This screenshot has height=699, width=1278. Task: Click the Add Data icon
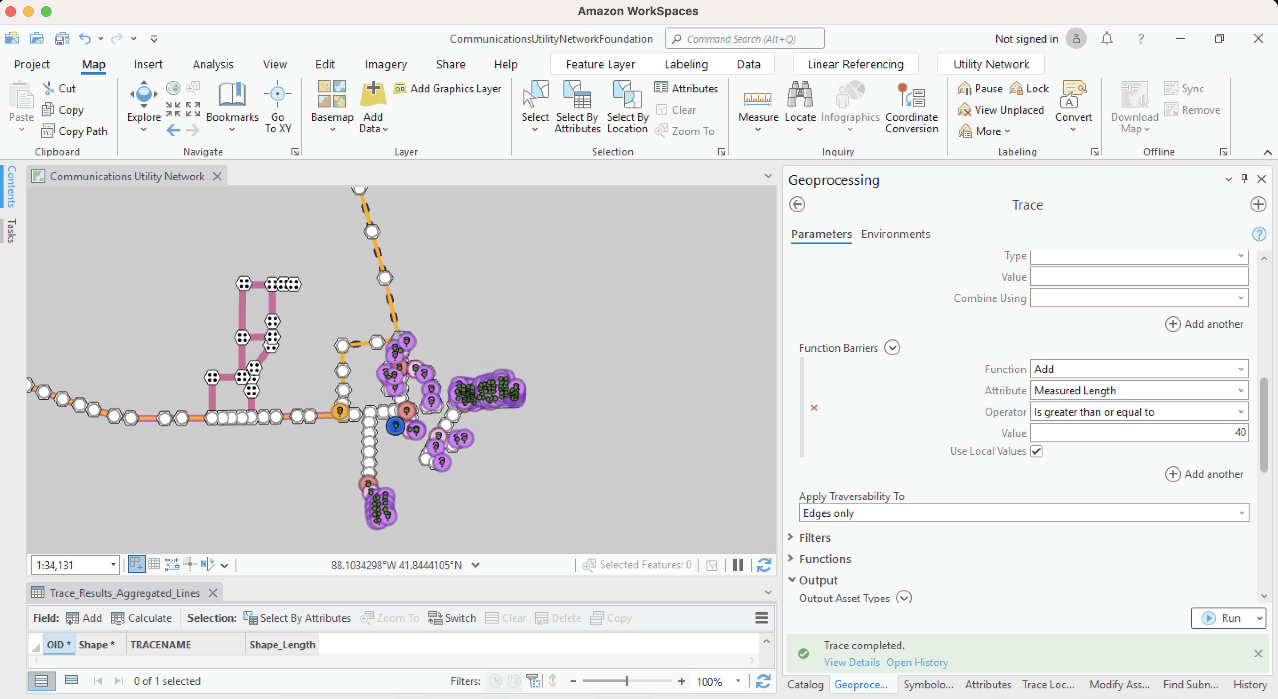(373, 94)
